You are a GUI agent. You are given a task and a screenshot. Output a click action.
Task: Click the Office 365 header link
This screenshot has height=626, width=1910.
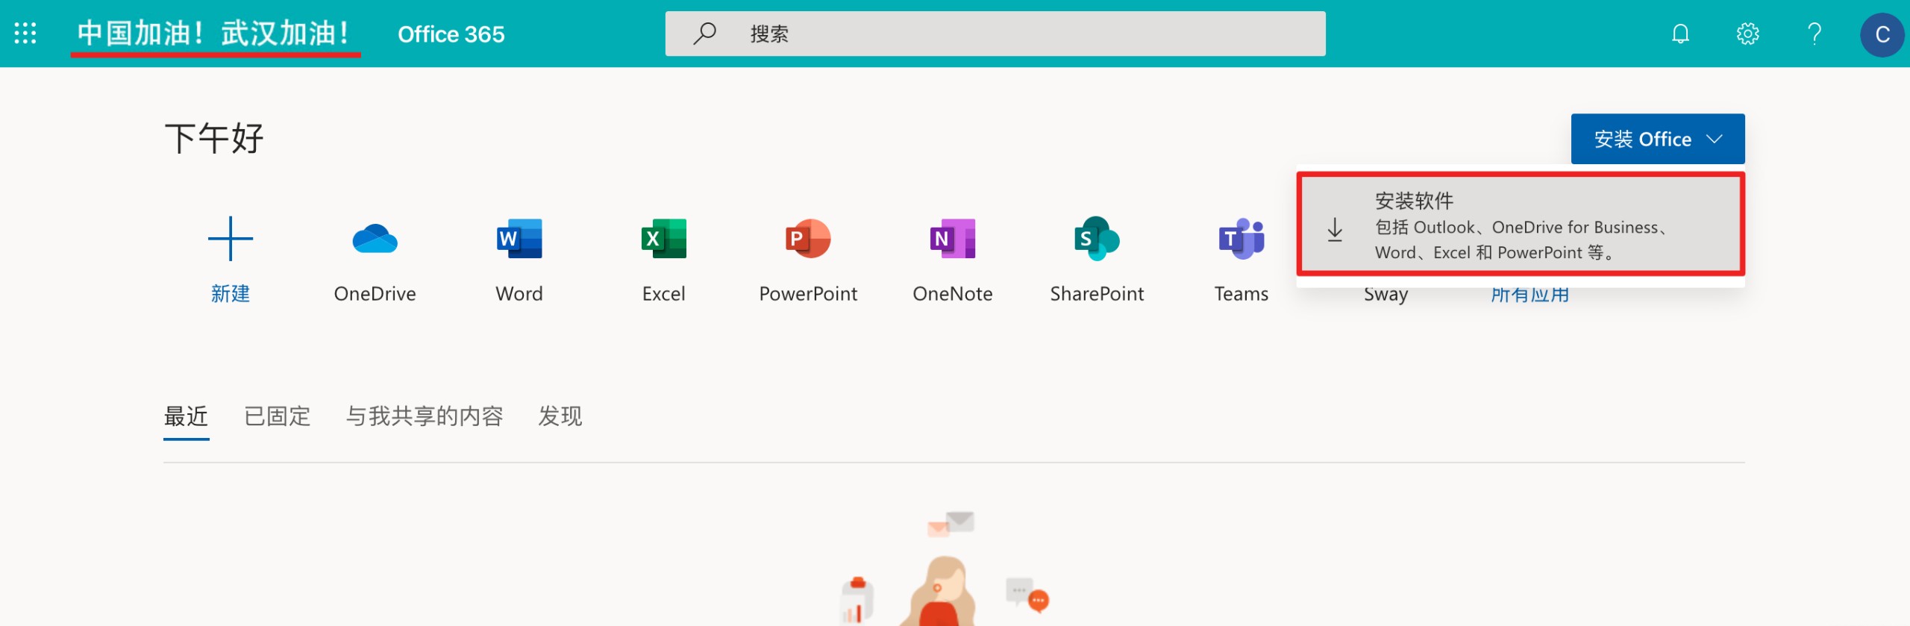pyautogui.click(x=451, y=34)
